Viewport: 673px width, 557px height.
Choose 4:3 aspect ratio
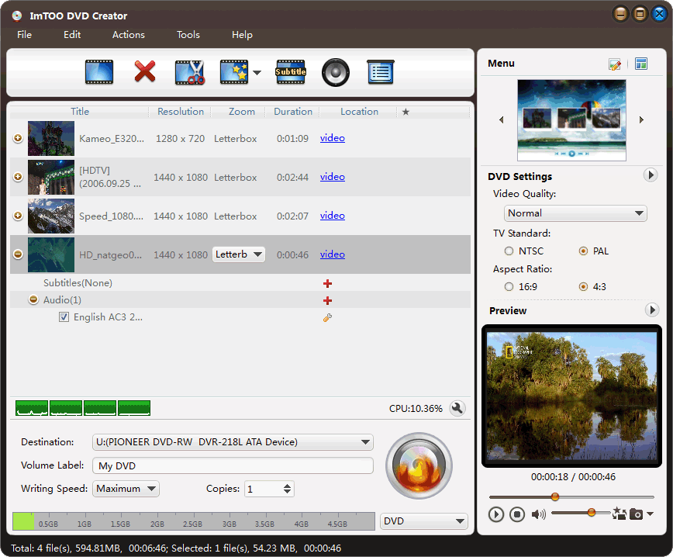pos(583,286)
